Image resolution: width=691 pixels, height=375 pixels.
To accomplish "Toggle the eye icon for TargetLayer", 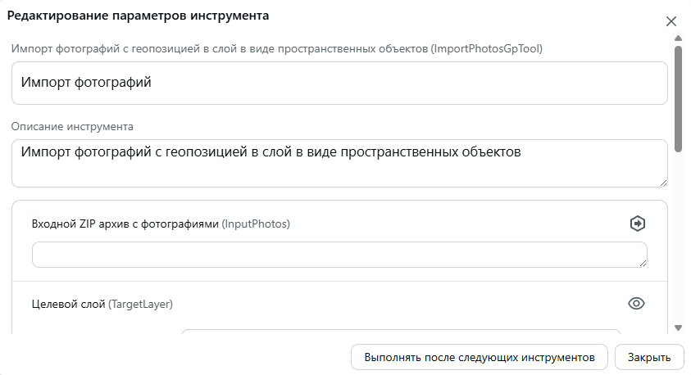I will [636, 303].
